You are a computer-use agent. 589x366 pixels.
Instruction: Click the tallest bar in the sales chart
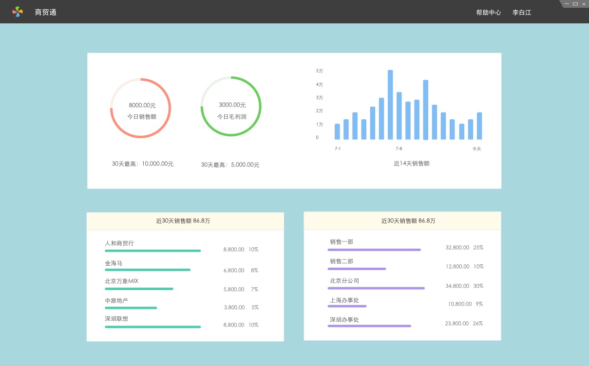click(390, 105)
